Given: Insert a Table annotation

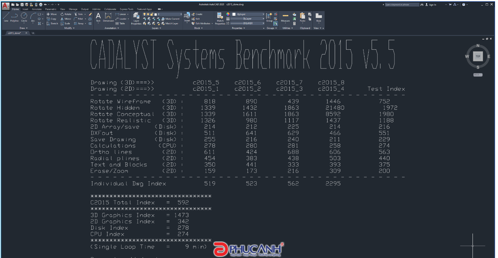Looking at the screenshot, I should 120,23.
